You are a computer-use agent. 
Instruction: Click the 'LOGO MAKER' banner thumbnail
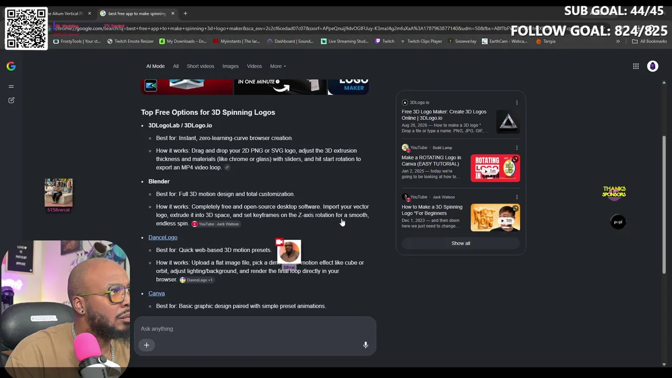click(349, 87)
